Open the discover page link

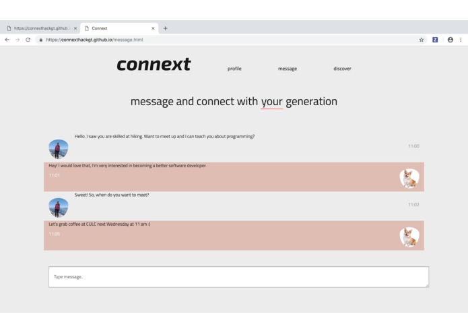(x=342, y=69)
